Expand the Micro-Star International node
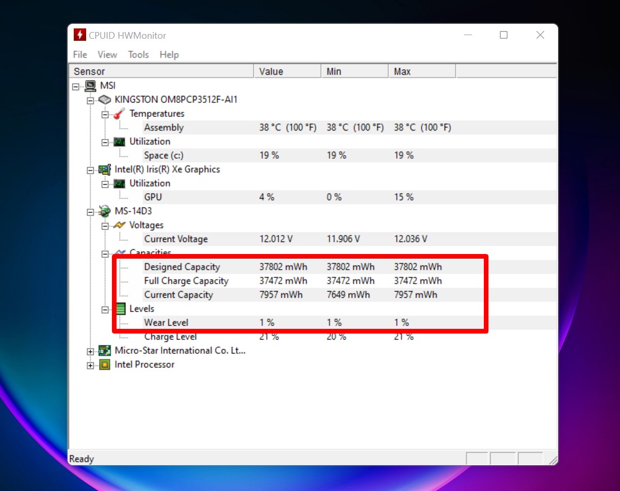Image resolution: width=620 pixels, height=491 pixels. coord(91,352)
